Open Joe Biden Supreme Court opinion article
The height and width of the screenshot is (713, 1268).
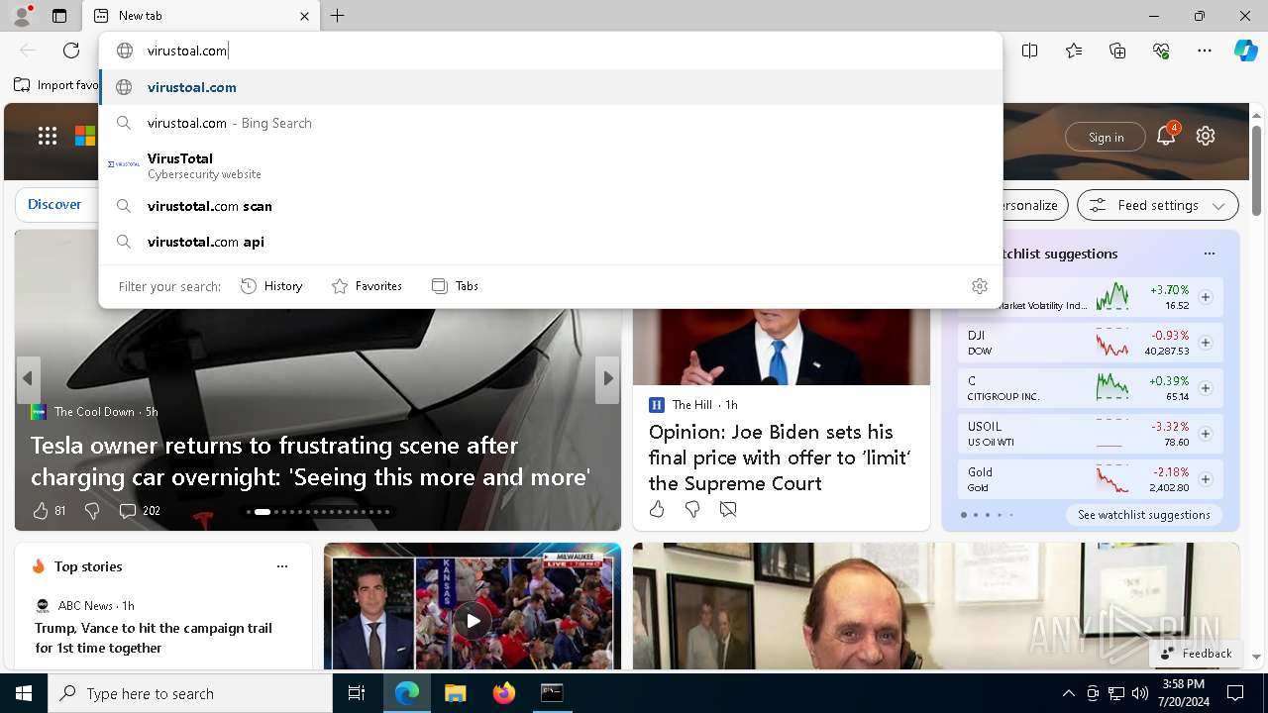(780, 458)
